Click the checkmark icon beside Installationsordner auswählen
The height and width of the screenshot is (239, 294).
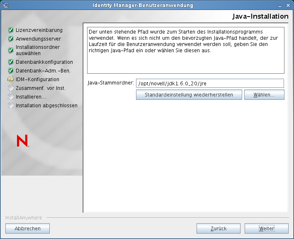(11, 50)
